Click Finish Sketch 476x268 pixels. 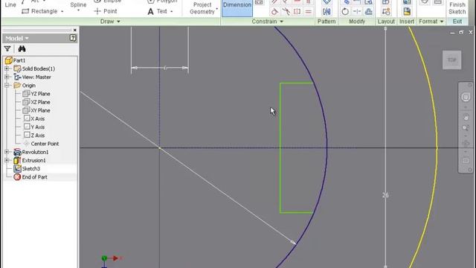coord(457,8)
